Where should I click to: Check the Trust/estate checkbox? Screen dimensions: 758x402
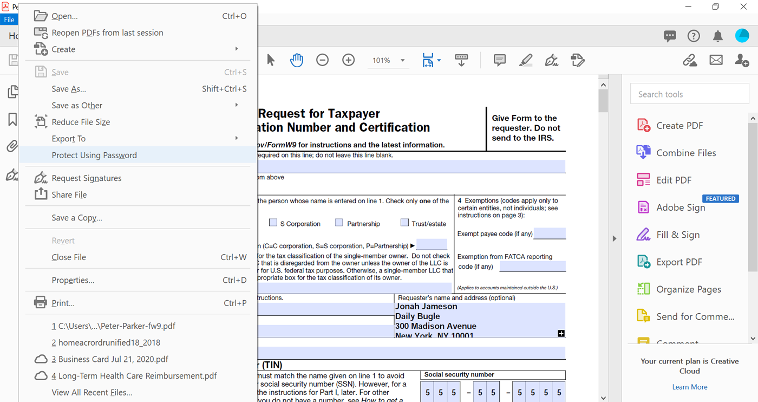(404, 223)
